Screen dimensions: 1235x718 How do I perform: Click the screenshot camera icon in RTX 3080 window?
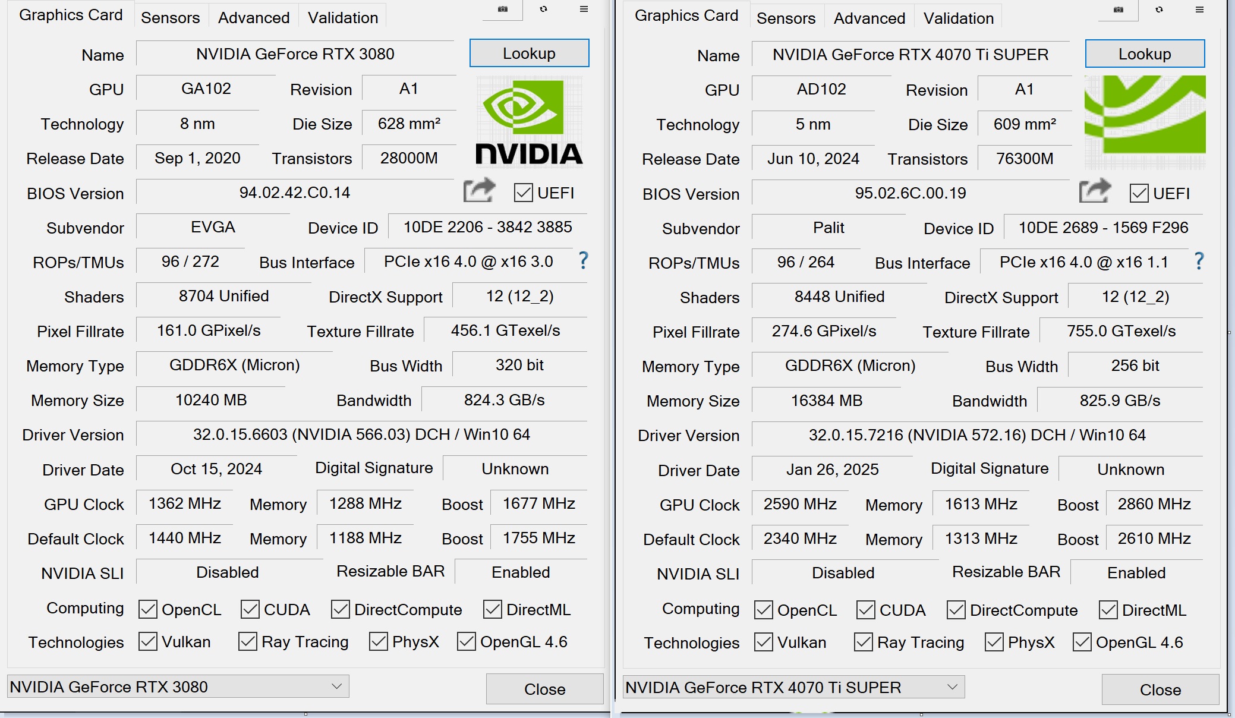tap(503, 9)
